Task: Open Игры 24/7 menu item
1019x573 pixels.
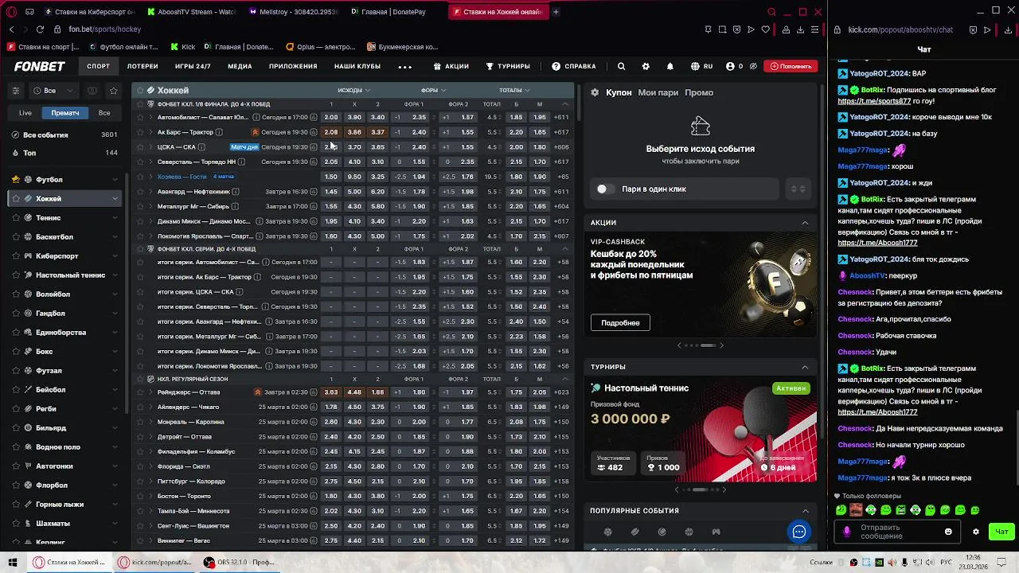Action: [x=193, y=66]
